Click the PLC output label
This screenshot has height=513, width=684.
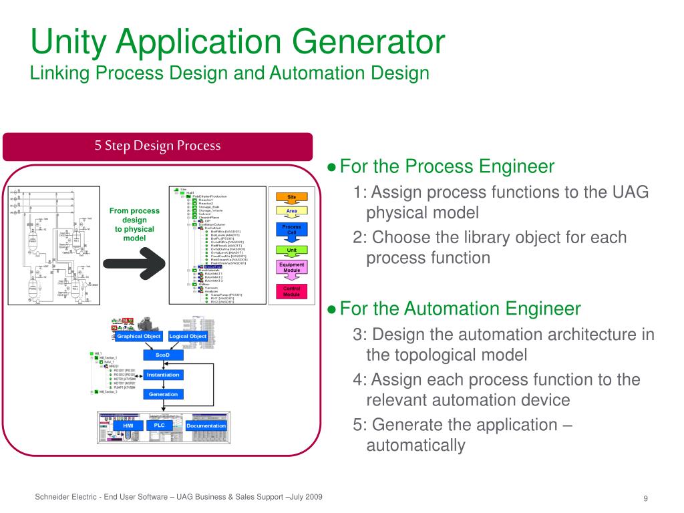point(159,425)
